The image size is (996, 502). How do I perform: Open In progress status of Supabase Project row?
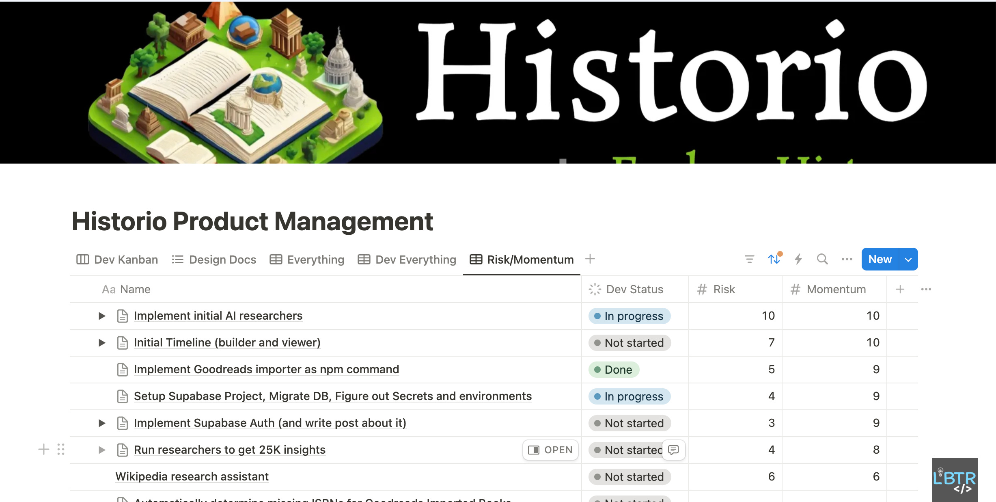(629, 396)
